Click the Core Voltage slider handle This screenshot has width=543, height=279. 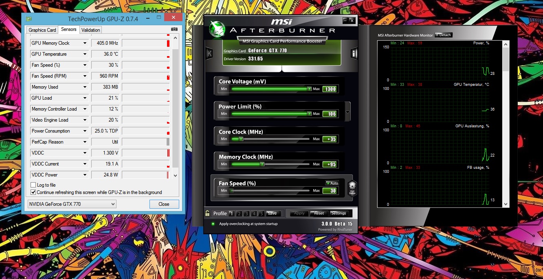click(x=309, y=89)
